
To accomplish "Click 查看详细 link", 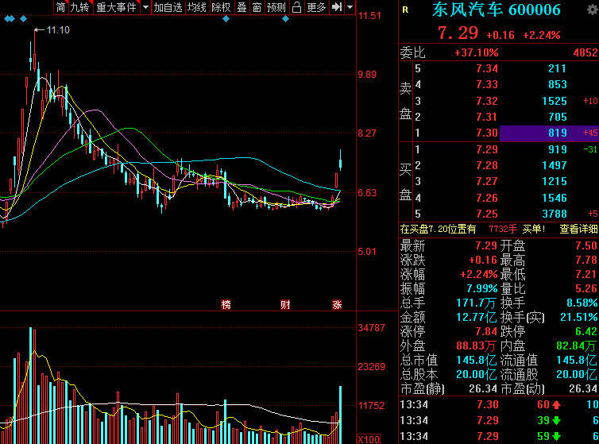I will click(578, 229).
